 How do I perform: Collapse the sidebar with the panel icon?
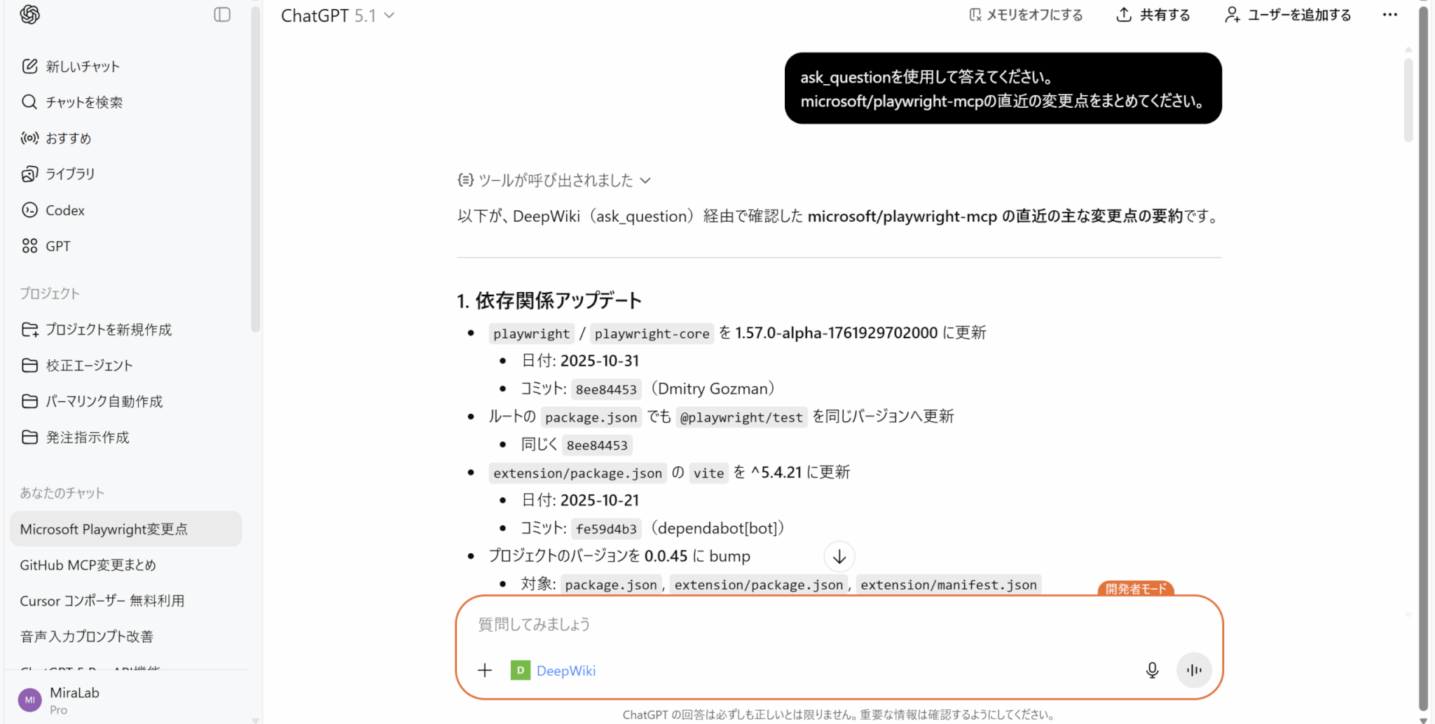(x=222, y=15)
